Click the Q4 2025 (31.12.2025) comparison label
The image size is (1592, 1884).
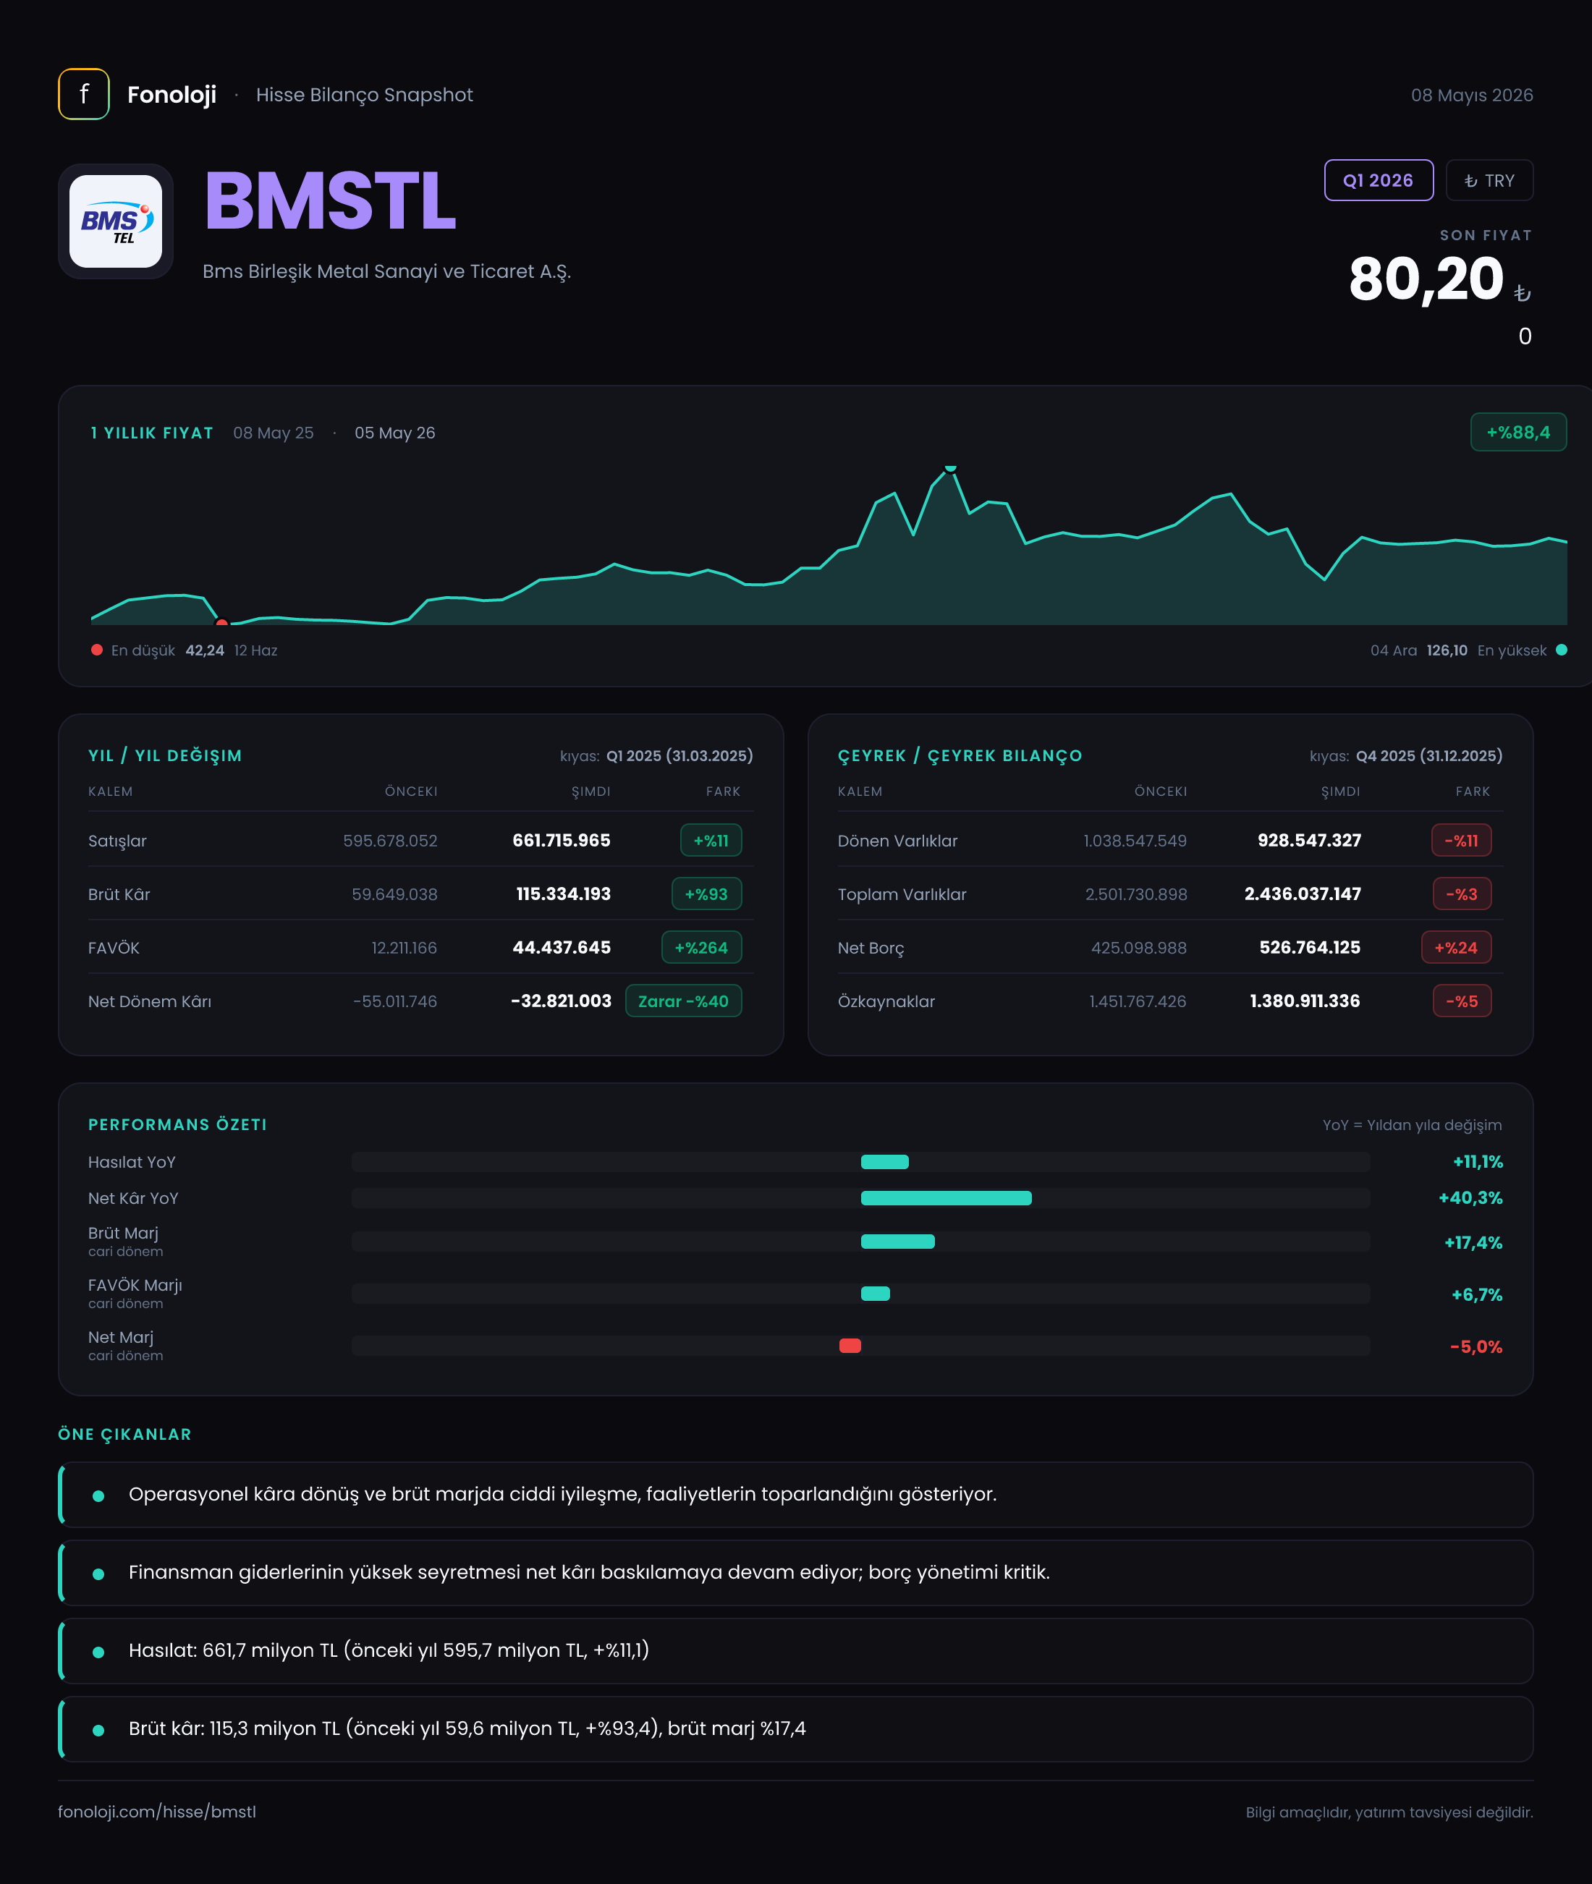point(1428,755)
